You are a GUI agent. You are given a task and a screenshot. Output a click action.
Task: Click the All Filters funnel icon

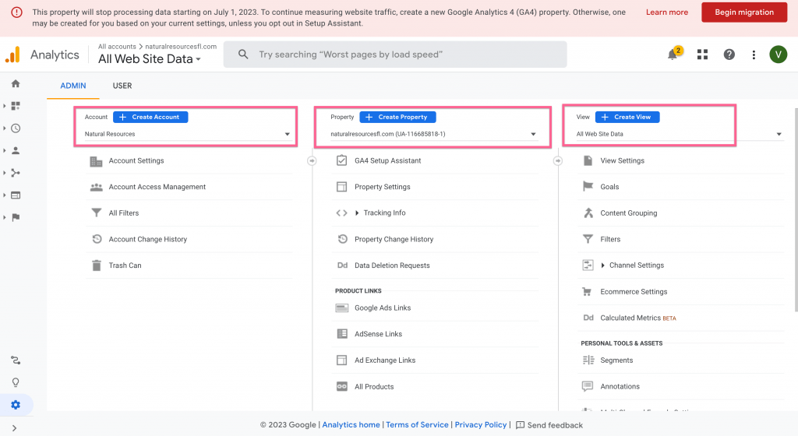click(x=96, y=213)
